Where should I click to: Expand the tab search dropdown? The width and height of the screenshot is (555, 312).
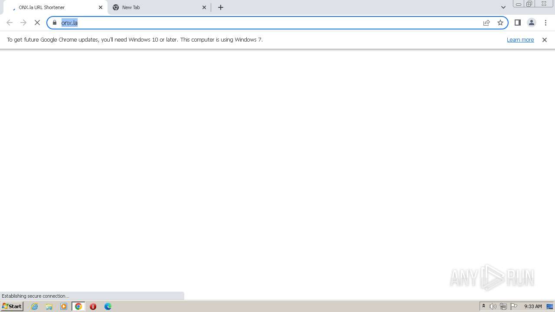click(503, 7)
